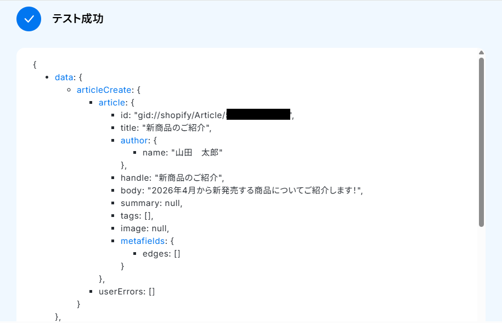Select the image: null entry
This screenshot has width=502, height=323.
(x=145, y=228)
